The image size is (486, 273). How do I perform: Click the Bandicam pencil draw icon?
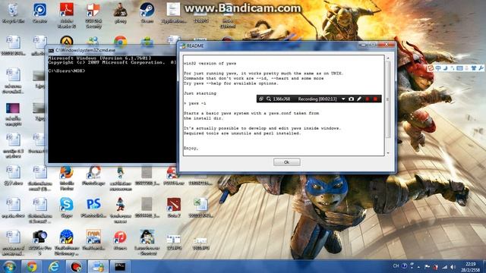point(359,99)
